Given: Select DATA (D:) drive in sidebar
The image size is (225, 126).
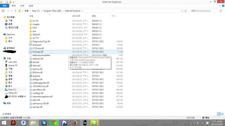Looking at the screenshot, I should (13, 93).
